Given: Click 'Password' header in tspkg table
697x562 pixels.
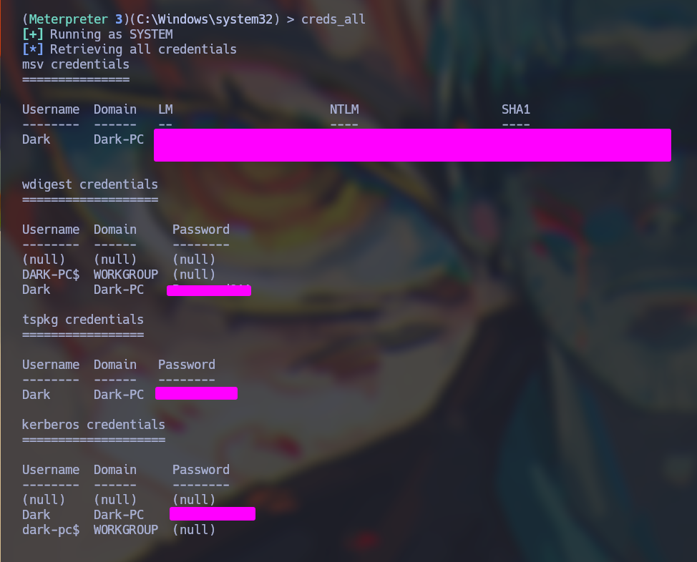Looking at the screenshot, I should (x=187, y=365).
